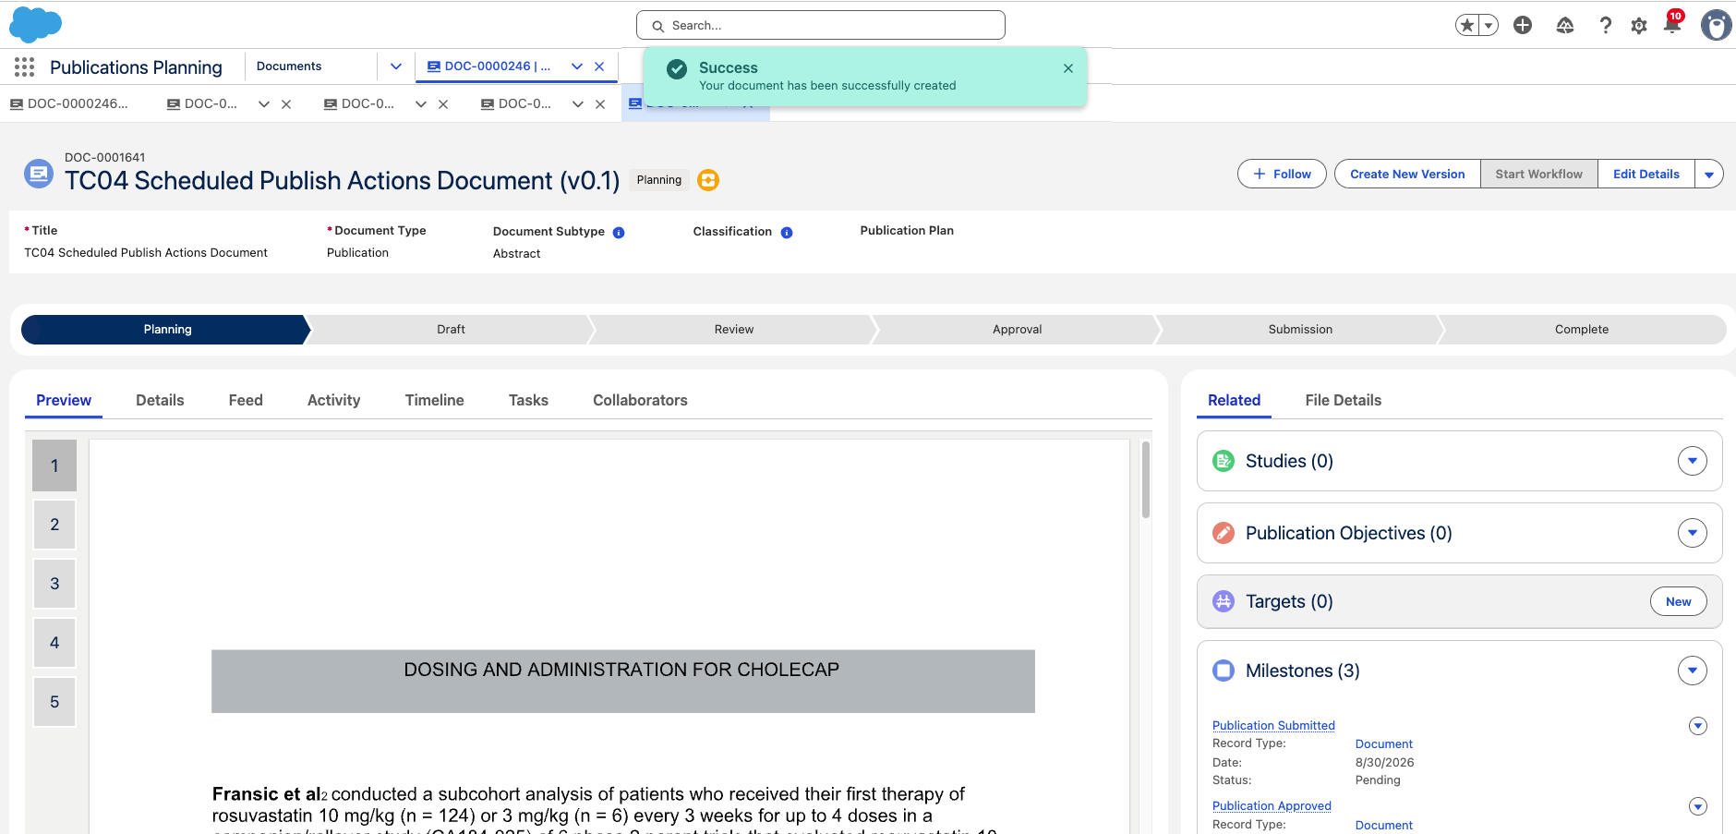Click the Salesforce cloud logo

pyautogui.click(x=35, y=25)
